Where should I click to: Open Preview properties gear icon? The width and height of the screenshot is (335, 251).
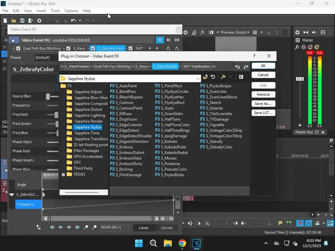[x=185, y=32]
